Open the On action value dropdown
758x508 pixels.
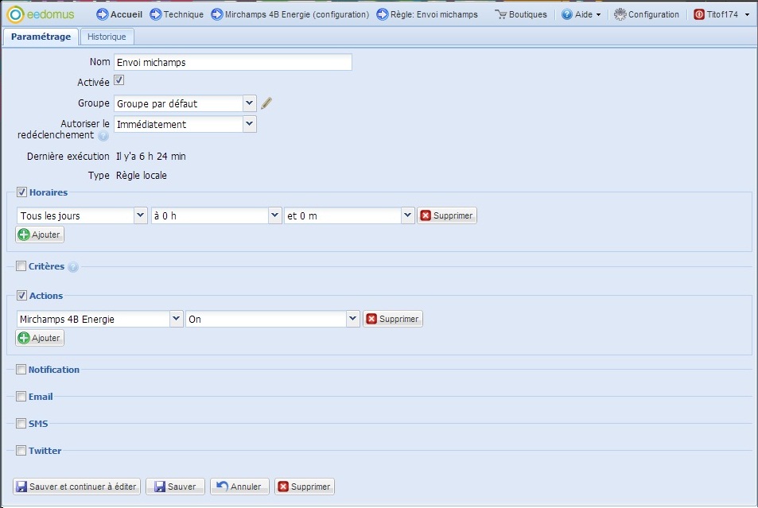click(x=353, y=319)
